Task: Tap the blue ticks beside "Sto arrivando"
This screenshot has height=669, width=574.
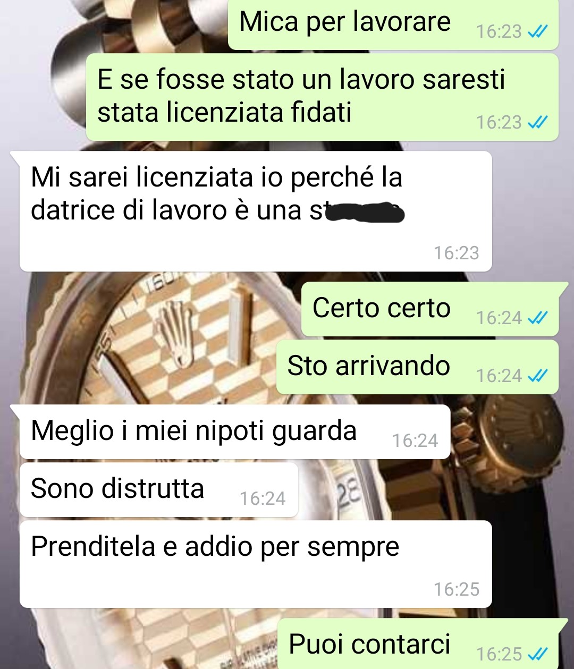Action: 537,376
